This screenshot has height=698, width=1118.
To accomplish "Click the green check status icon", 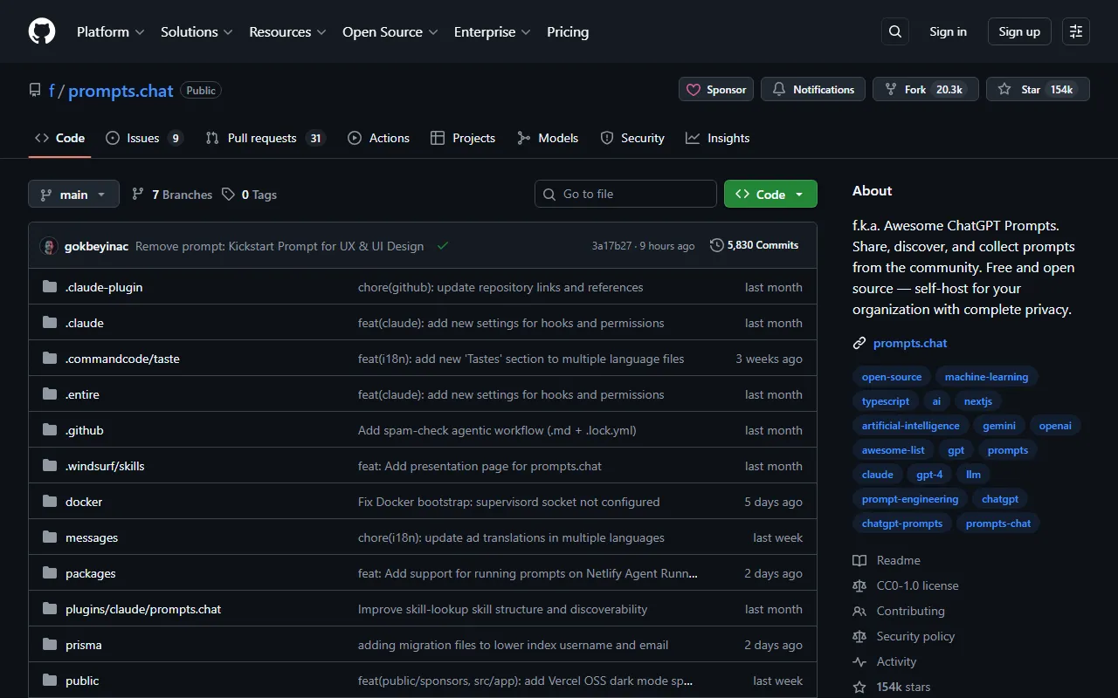I will pyautogui.click(x=443, y=246).
